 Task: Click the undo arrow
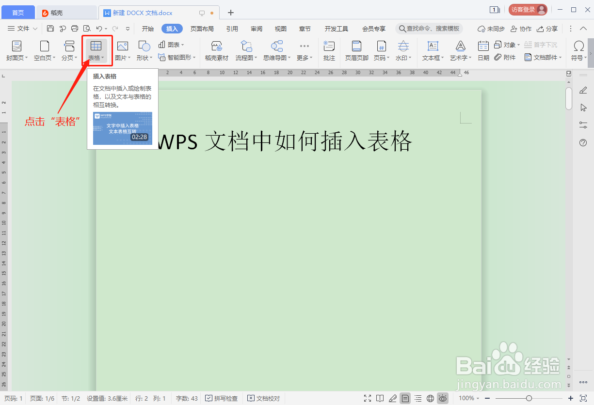tap(99, 29)
